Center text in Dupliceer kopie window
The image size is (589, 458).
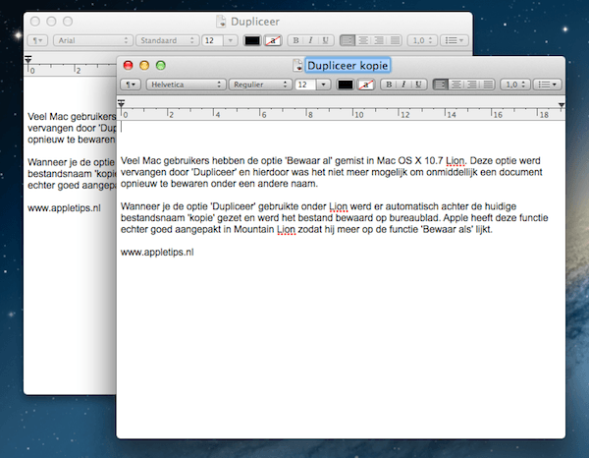point(456,85)
